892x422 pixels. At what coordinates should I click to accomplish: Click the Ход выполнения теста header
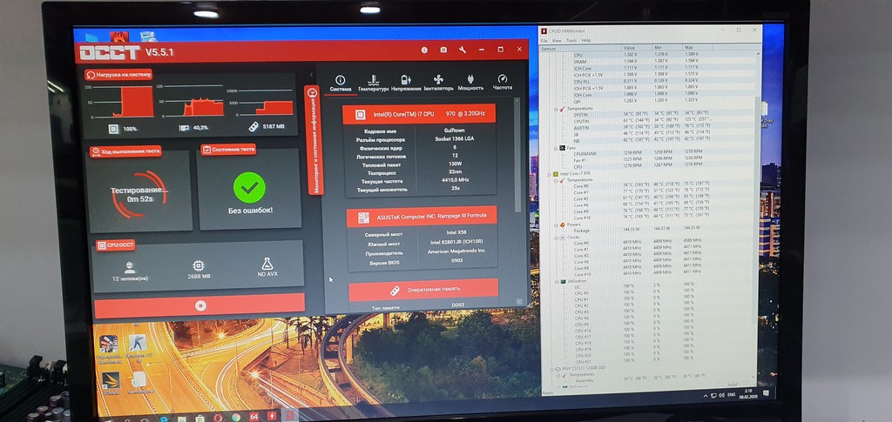125,151
